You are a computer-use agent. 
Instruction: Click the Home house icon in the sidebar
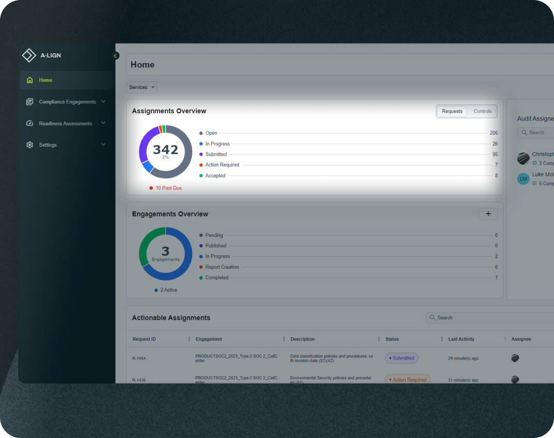[29, 80]
